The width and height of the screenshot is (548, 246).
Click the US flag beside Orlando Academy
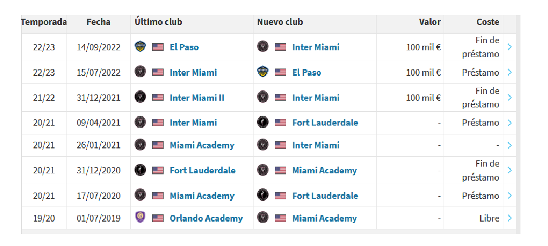(158, 218)
